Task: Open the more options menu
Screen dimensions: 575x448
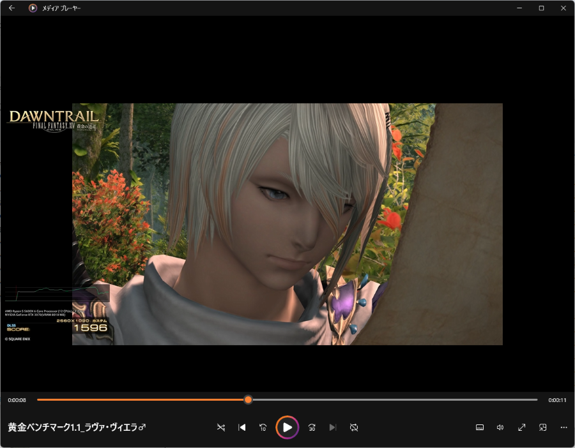Action: tap(564, 427)
